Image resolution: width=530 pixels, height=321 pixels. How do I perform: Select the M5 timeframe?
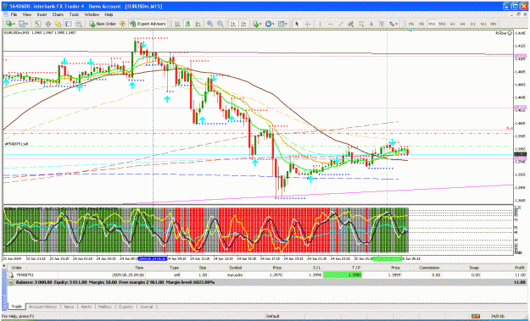(421, 24)
